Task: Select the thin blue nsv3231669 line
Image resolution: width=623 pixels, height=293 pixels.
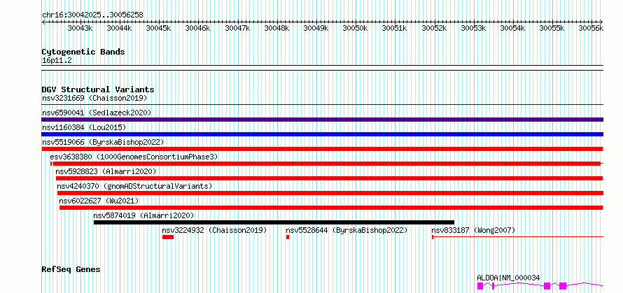Action: pyautogui.click(x=322, y=105)
